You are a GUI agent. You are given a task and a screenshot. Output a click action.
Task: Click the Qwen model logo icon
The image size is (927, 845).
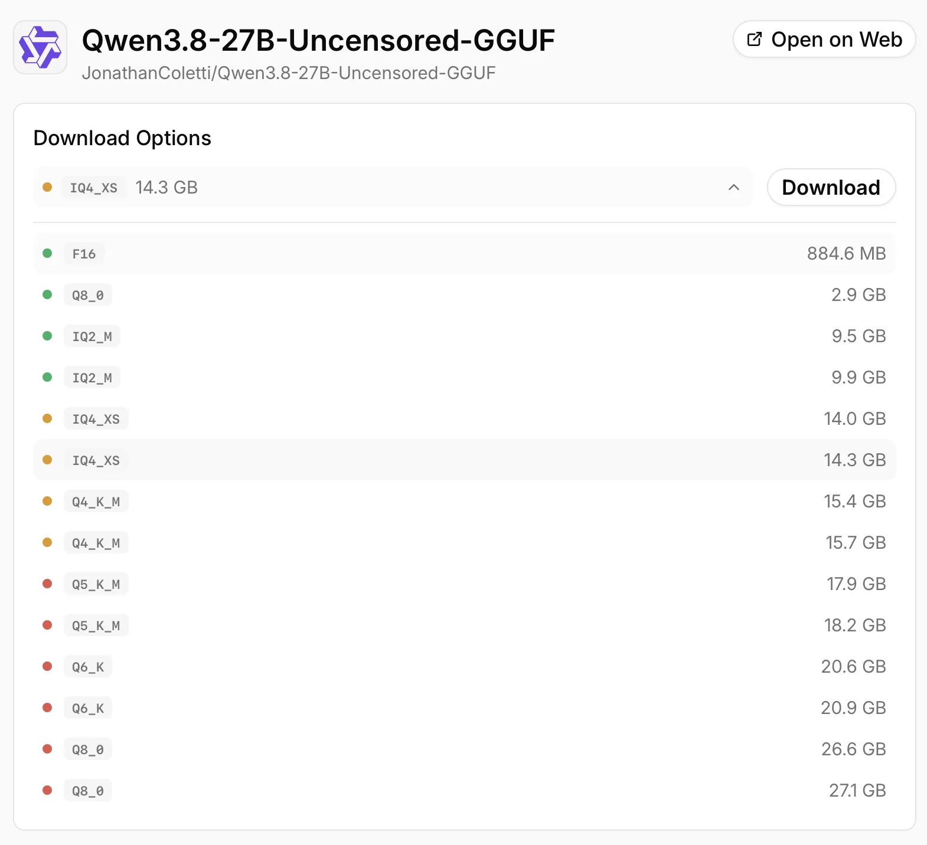click(40, 47)
